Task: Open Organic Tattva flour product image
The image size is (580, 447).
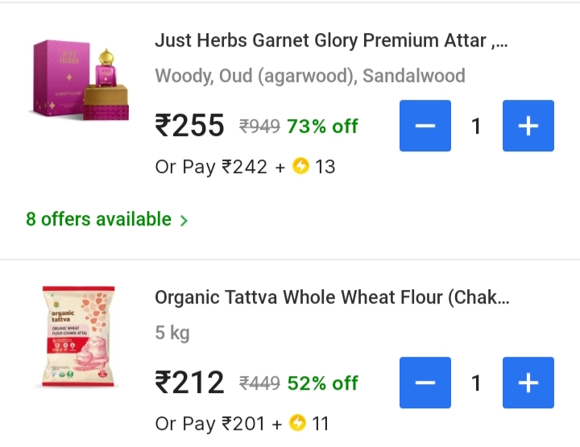Action: (x=79, y=337)
